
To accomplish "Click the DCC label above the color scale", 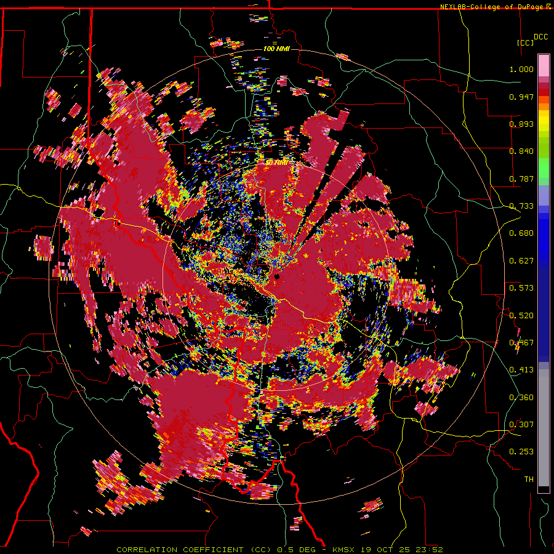I will [540, 37].
